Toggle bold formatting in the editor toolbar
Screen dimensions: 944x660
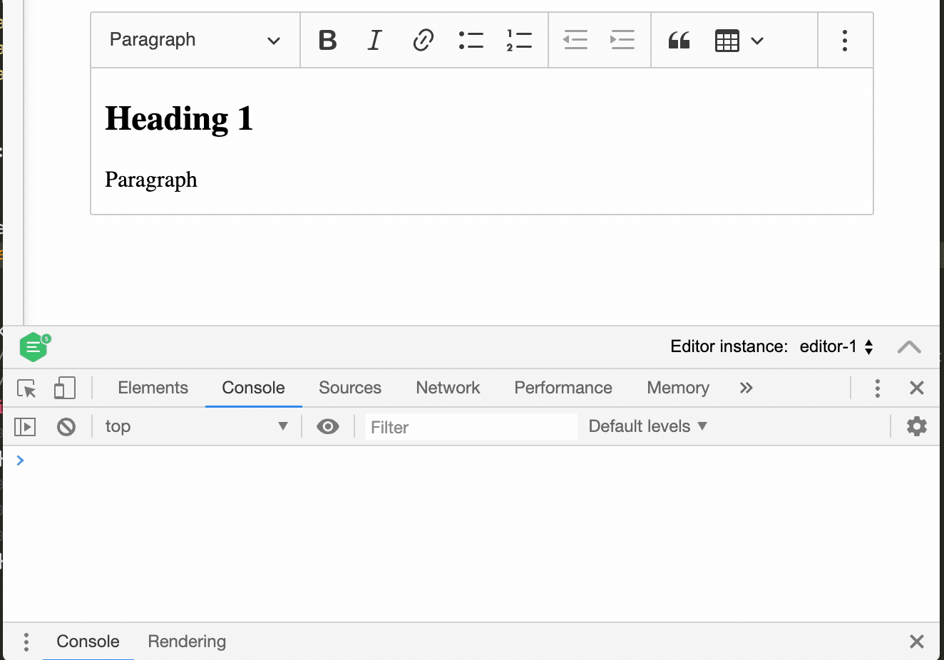(x=327, y=40)
